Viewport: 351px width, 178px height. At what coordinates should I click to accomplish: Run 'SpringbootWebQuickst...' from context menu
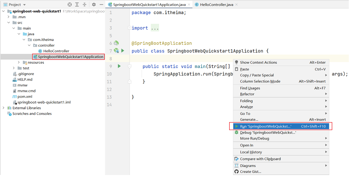coord(281,126)
